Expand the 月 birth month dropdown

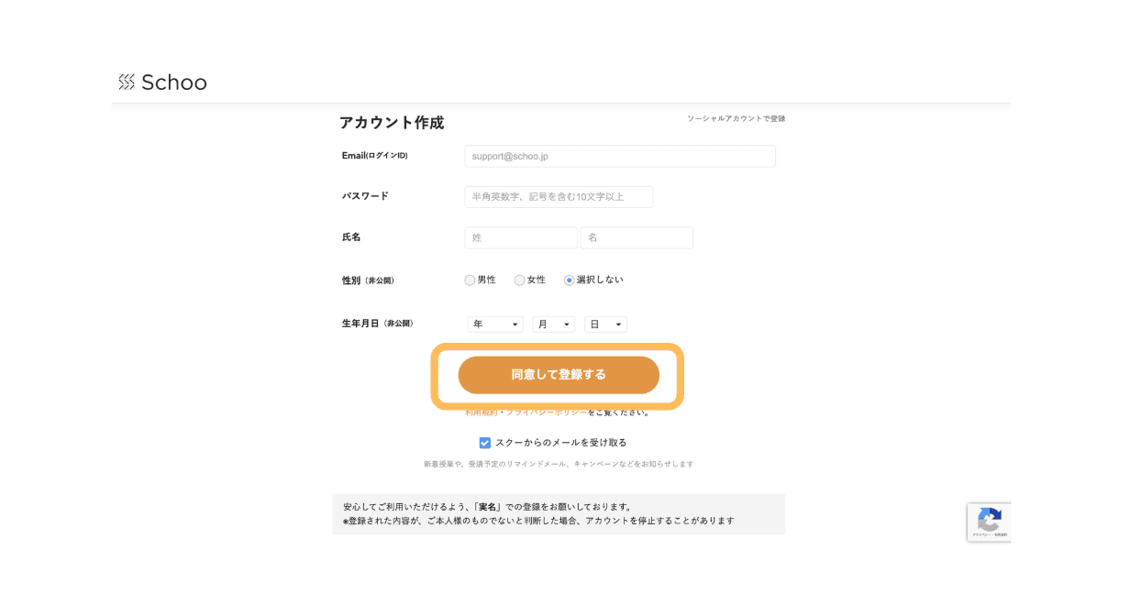(x=553, y=324)
